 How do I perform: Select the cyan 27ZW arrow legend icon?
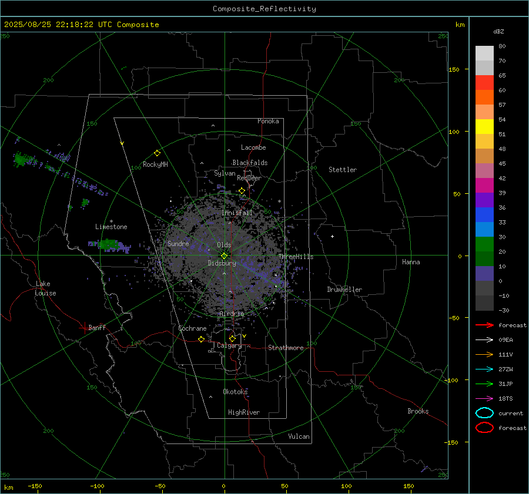point(484,369)
